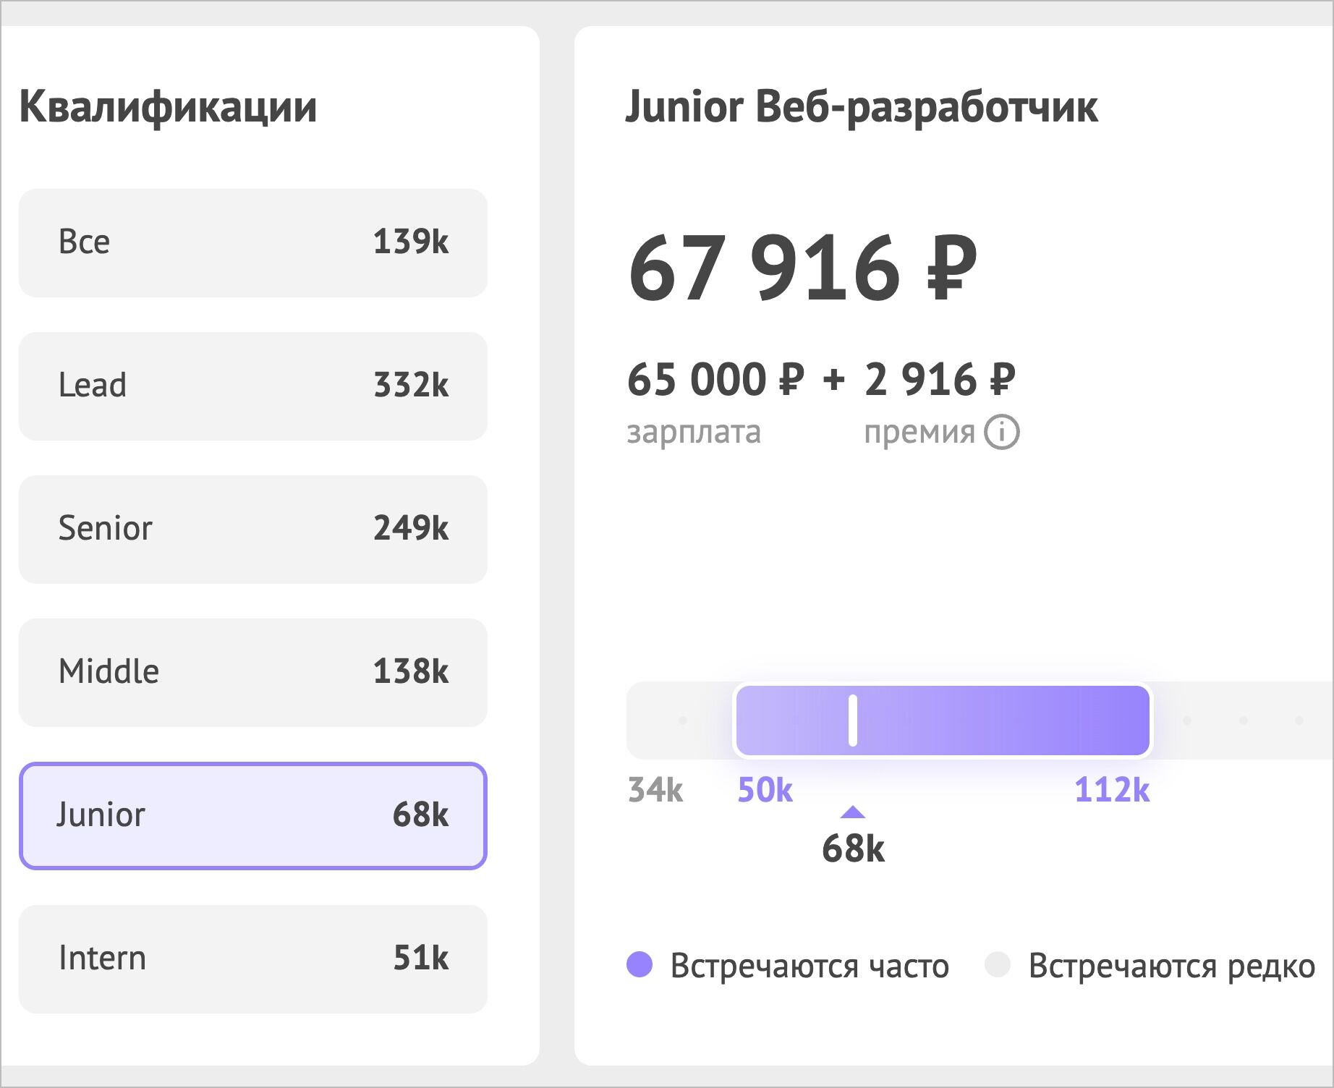Click the purple dot beside Встречаются часто
The width and height of the screenshot is (1334, 1088).
[x=640, y=964]
